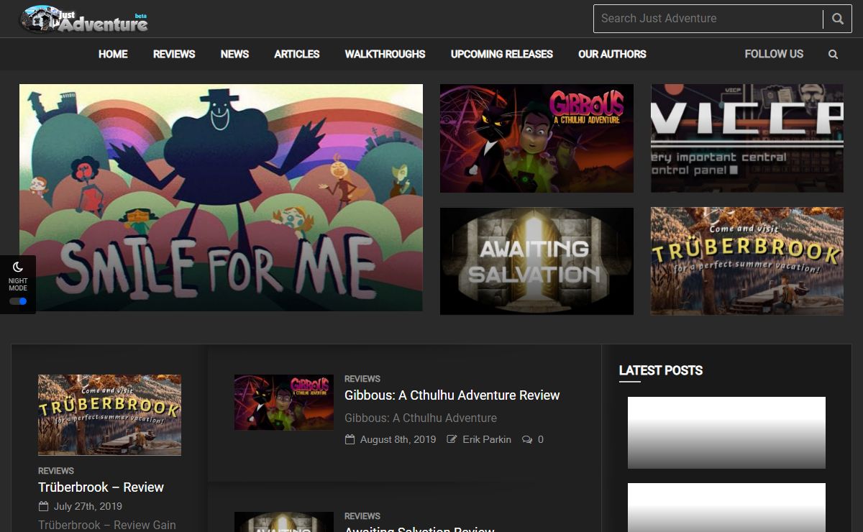Click Reviews category above Trüberbrook review
Viewport: 863px width, 532px height.
click(56, 471)
